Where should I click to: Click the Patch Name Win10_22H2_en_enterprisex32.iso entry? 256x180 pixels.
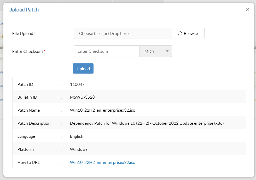[x=102, y=110]
